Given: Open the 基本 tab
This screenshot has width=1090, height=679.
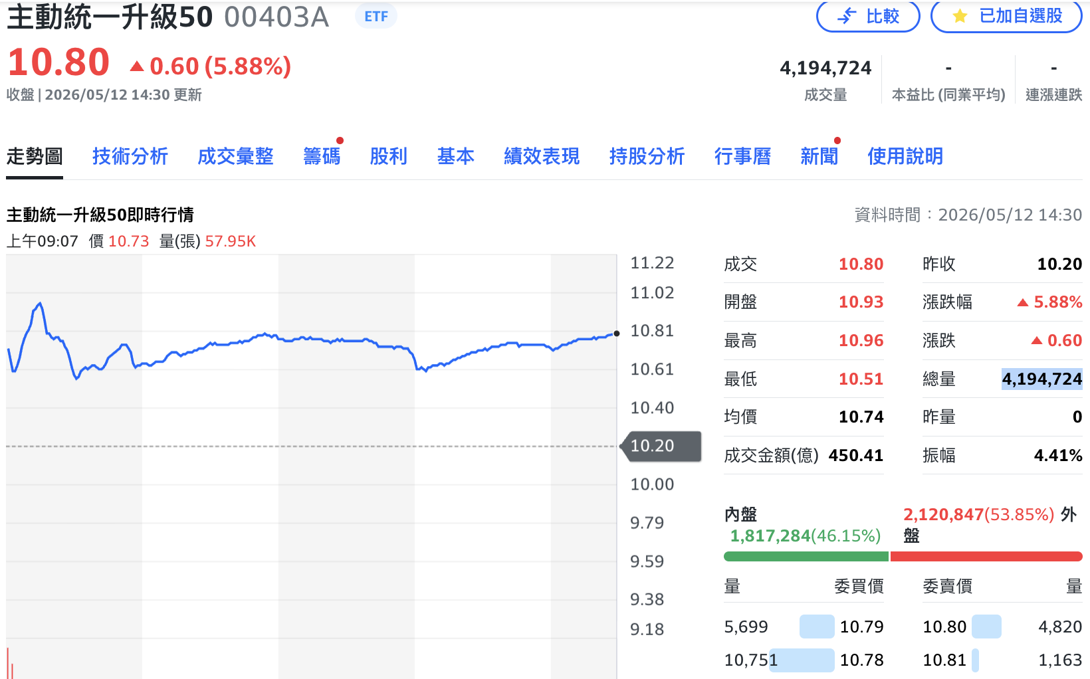Looking at the screenshot, I should 456,157.
